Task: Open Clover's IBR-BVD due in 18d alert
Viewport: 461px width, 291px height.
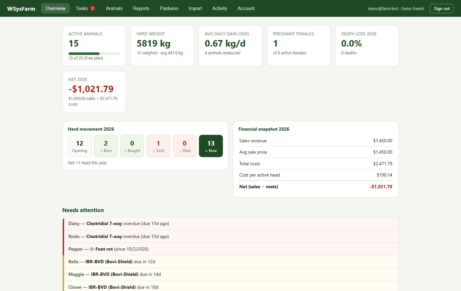Action: pos(231,286)
